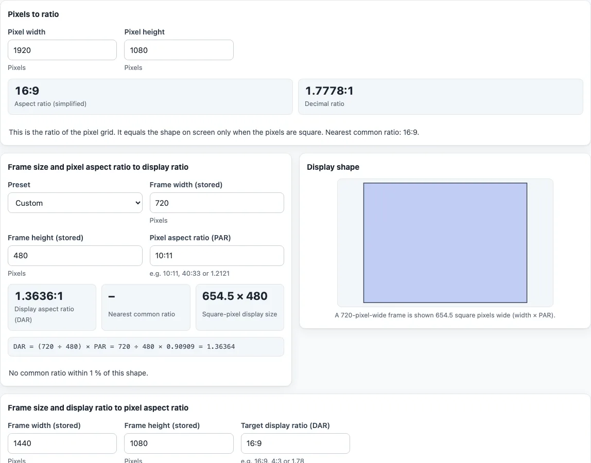Image resolution: width=591 pixels, height=463 pixels.
Task: Select the square-pixel display size 654.5 × 480
Action: (x=235, y=296)
